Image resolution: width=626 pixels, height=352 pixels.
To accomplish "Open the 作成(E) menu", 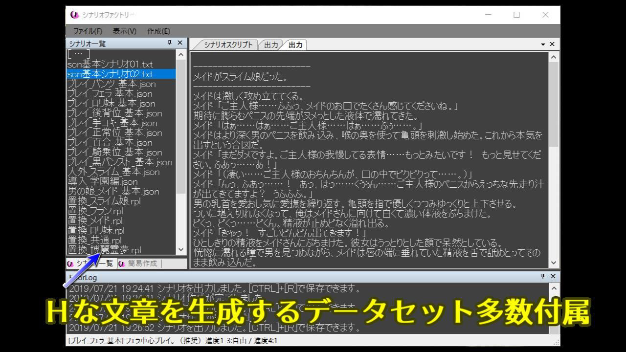I will pyautogui.click(x=158, y=31).
